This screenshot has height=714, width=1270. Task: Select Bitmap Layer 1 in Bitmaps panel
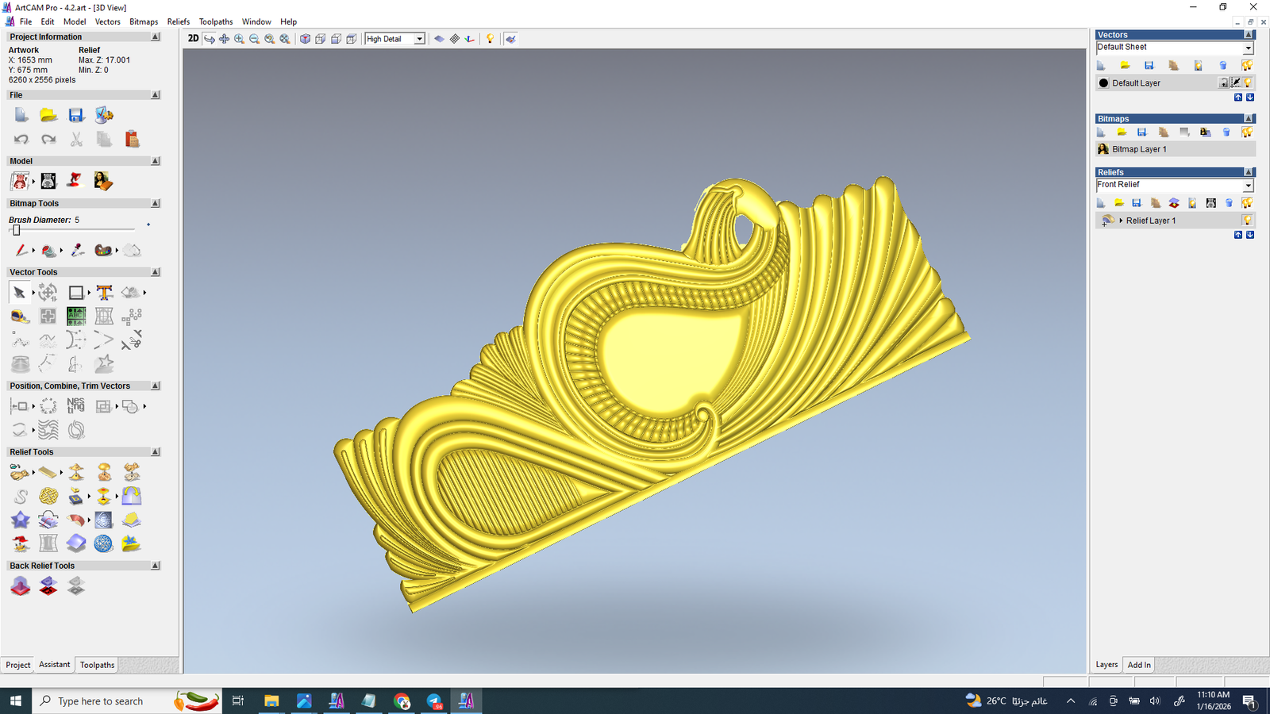coord(1139,149)
